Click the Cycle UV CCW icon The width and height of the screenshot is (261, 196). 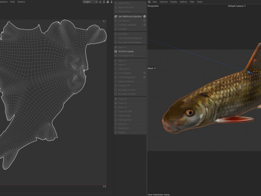(116, 112)
